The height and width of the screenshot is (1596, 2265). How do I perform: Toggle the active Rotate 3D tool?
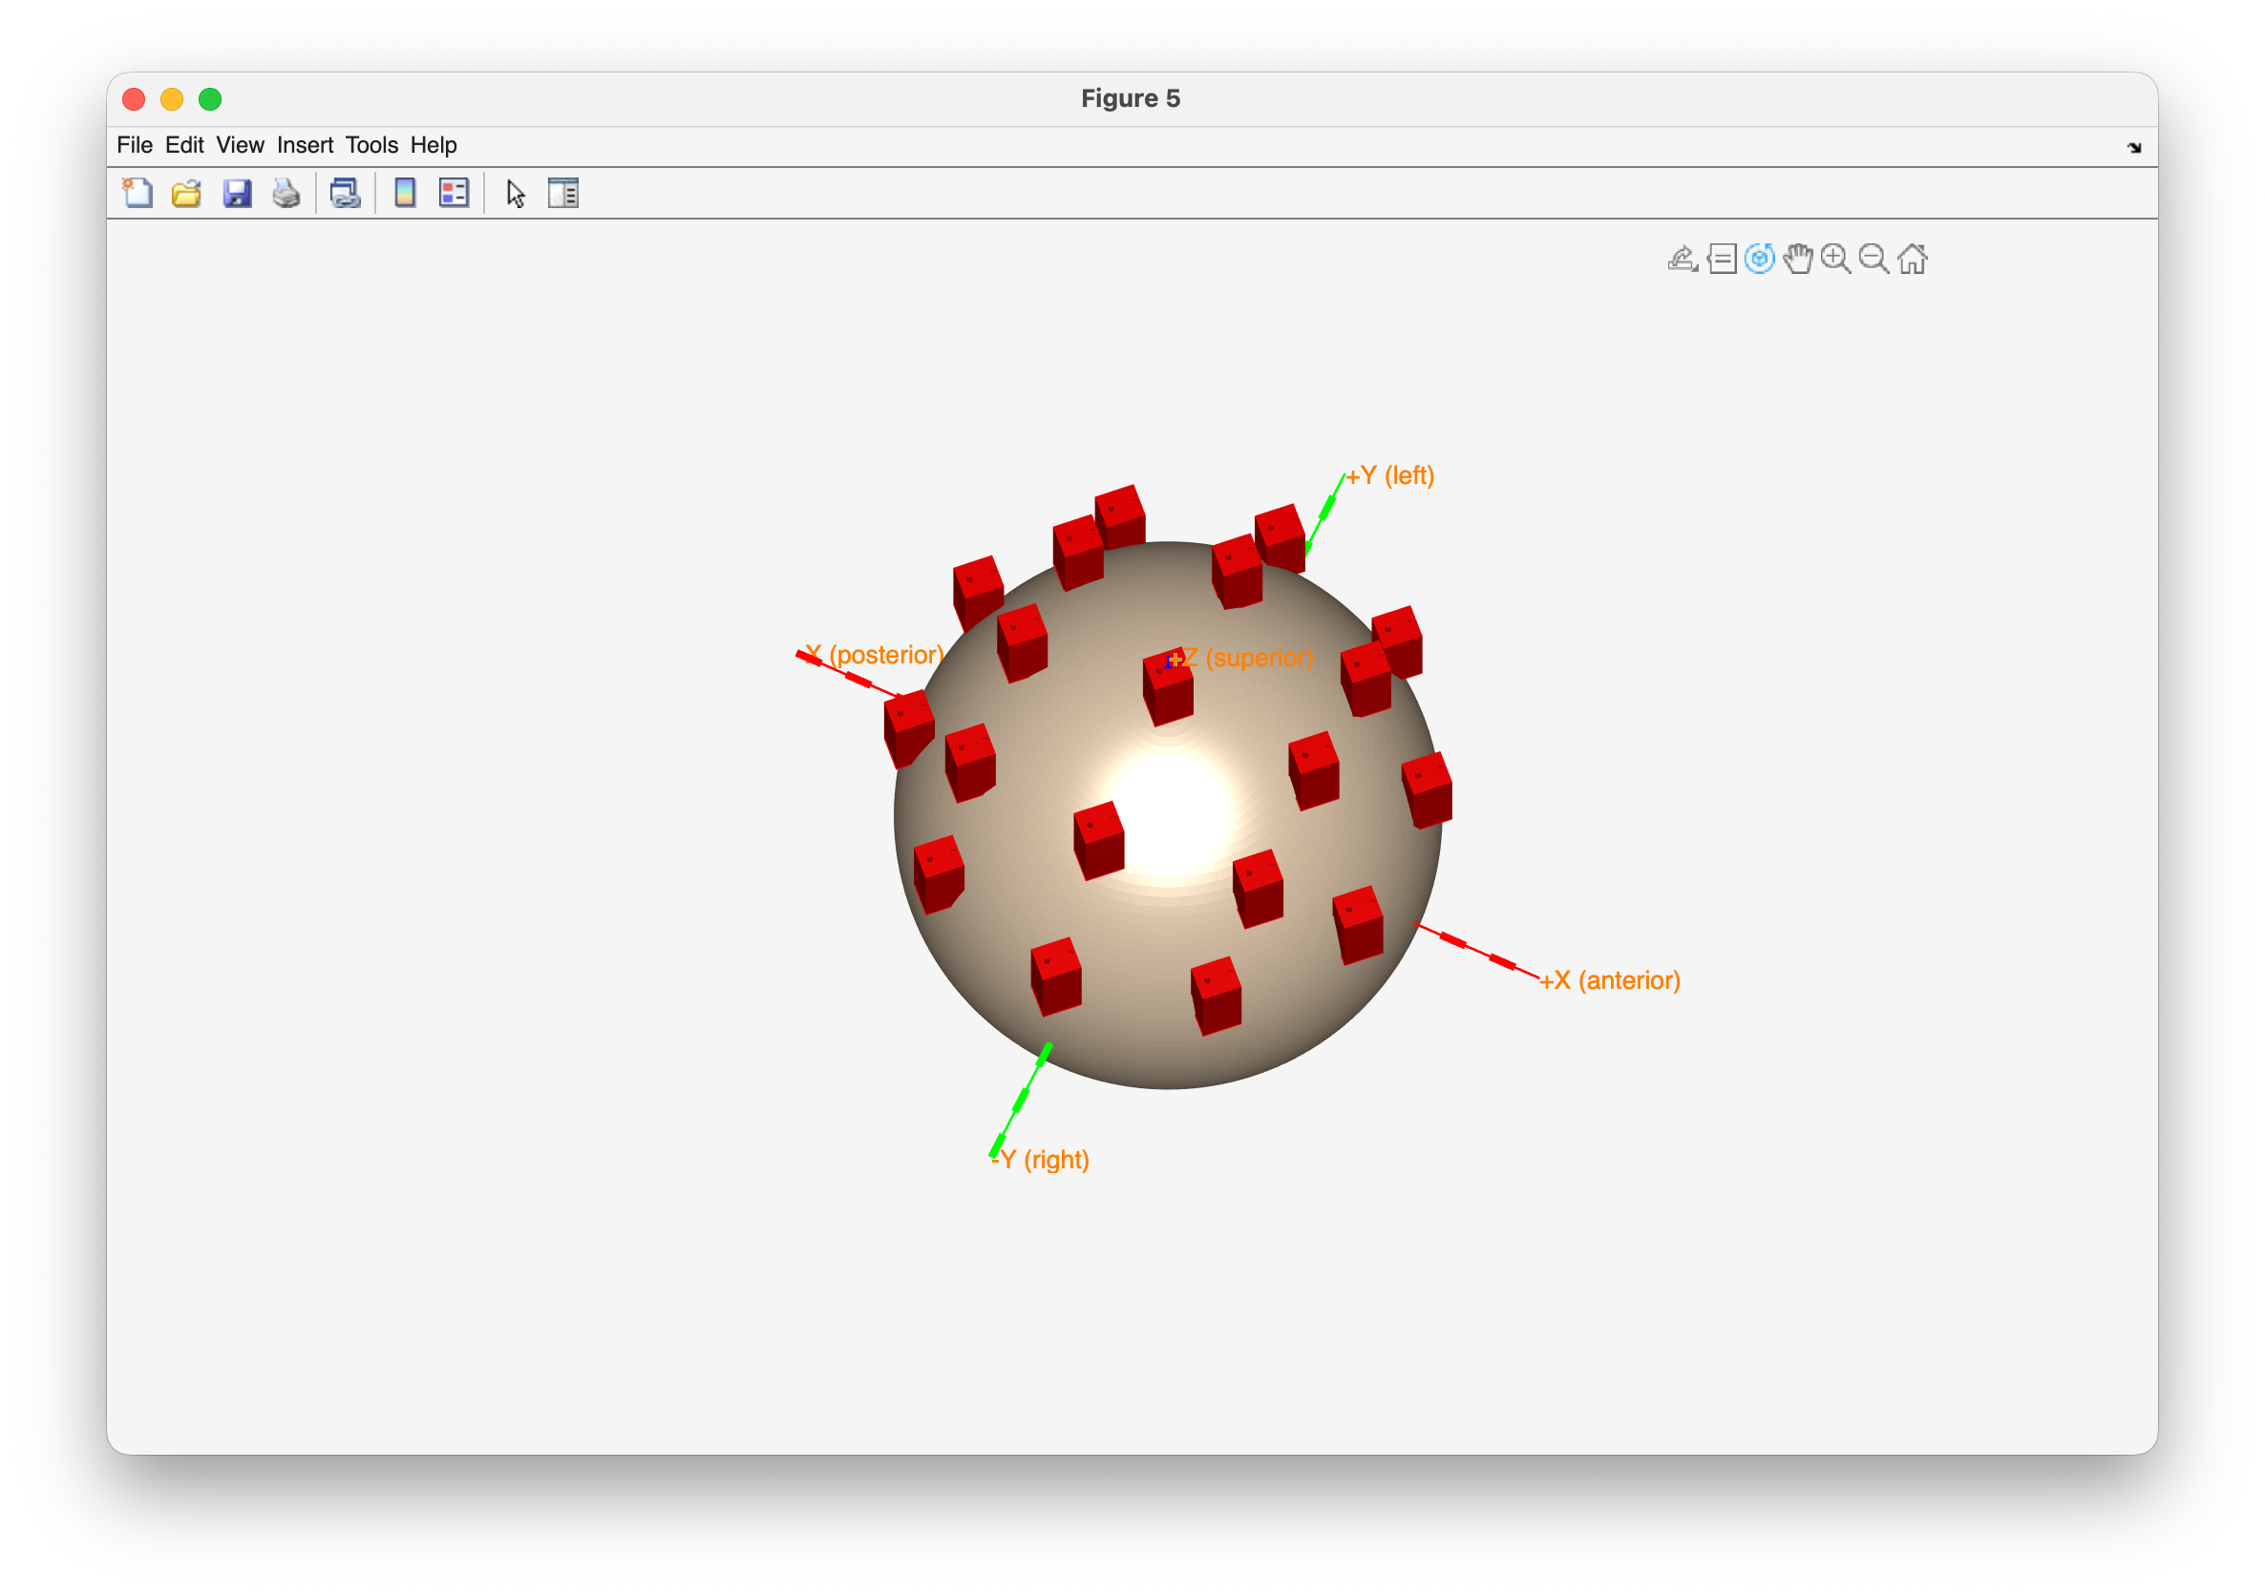tap(1759, 260)
